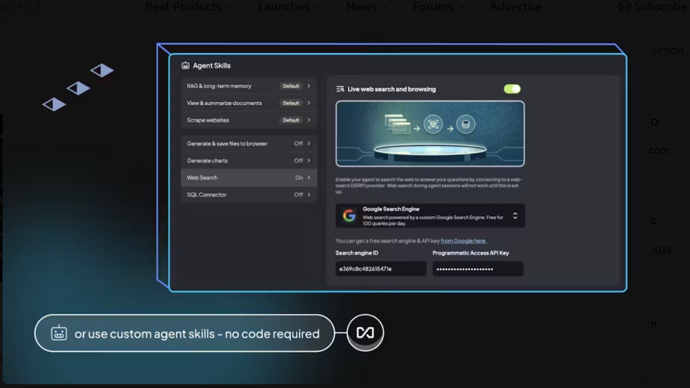Viewport: 690px width, 388px height.
Task: Click the Off status of Generate charts
Action: tap(298, 160)
